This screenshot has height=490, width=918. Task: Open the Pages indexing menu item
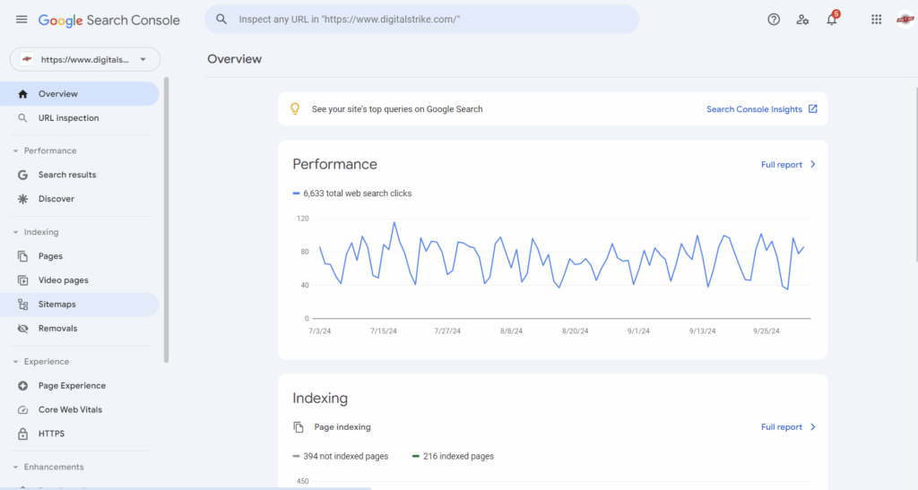point(80,256)
